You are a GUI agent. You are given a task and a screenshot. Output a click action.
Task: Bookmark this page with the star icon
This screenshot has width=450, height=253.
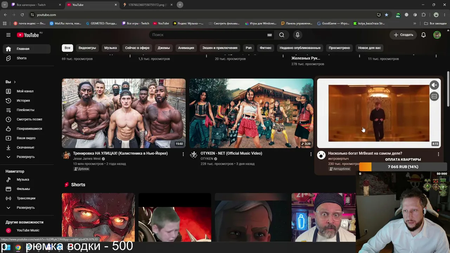point(386,15)
